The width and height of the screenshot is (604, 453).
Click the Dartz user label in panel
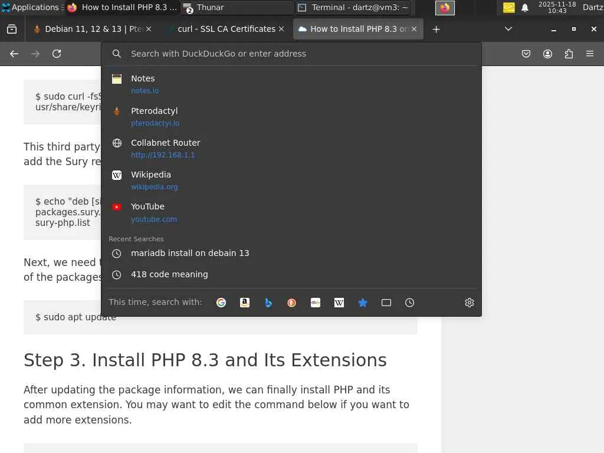click(x=593, y=7)
